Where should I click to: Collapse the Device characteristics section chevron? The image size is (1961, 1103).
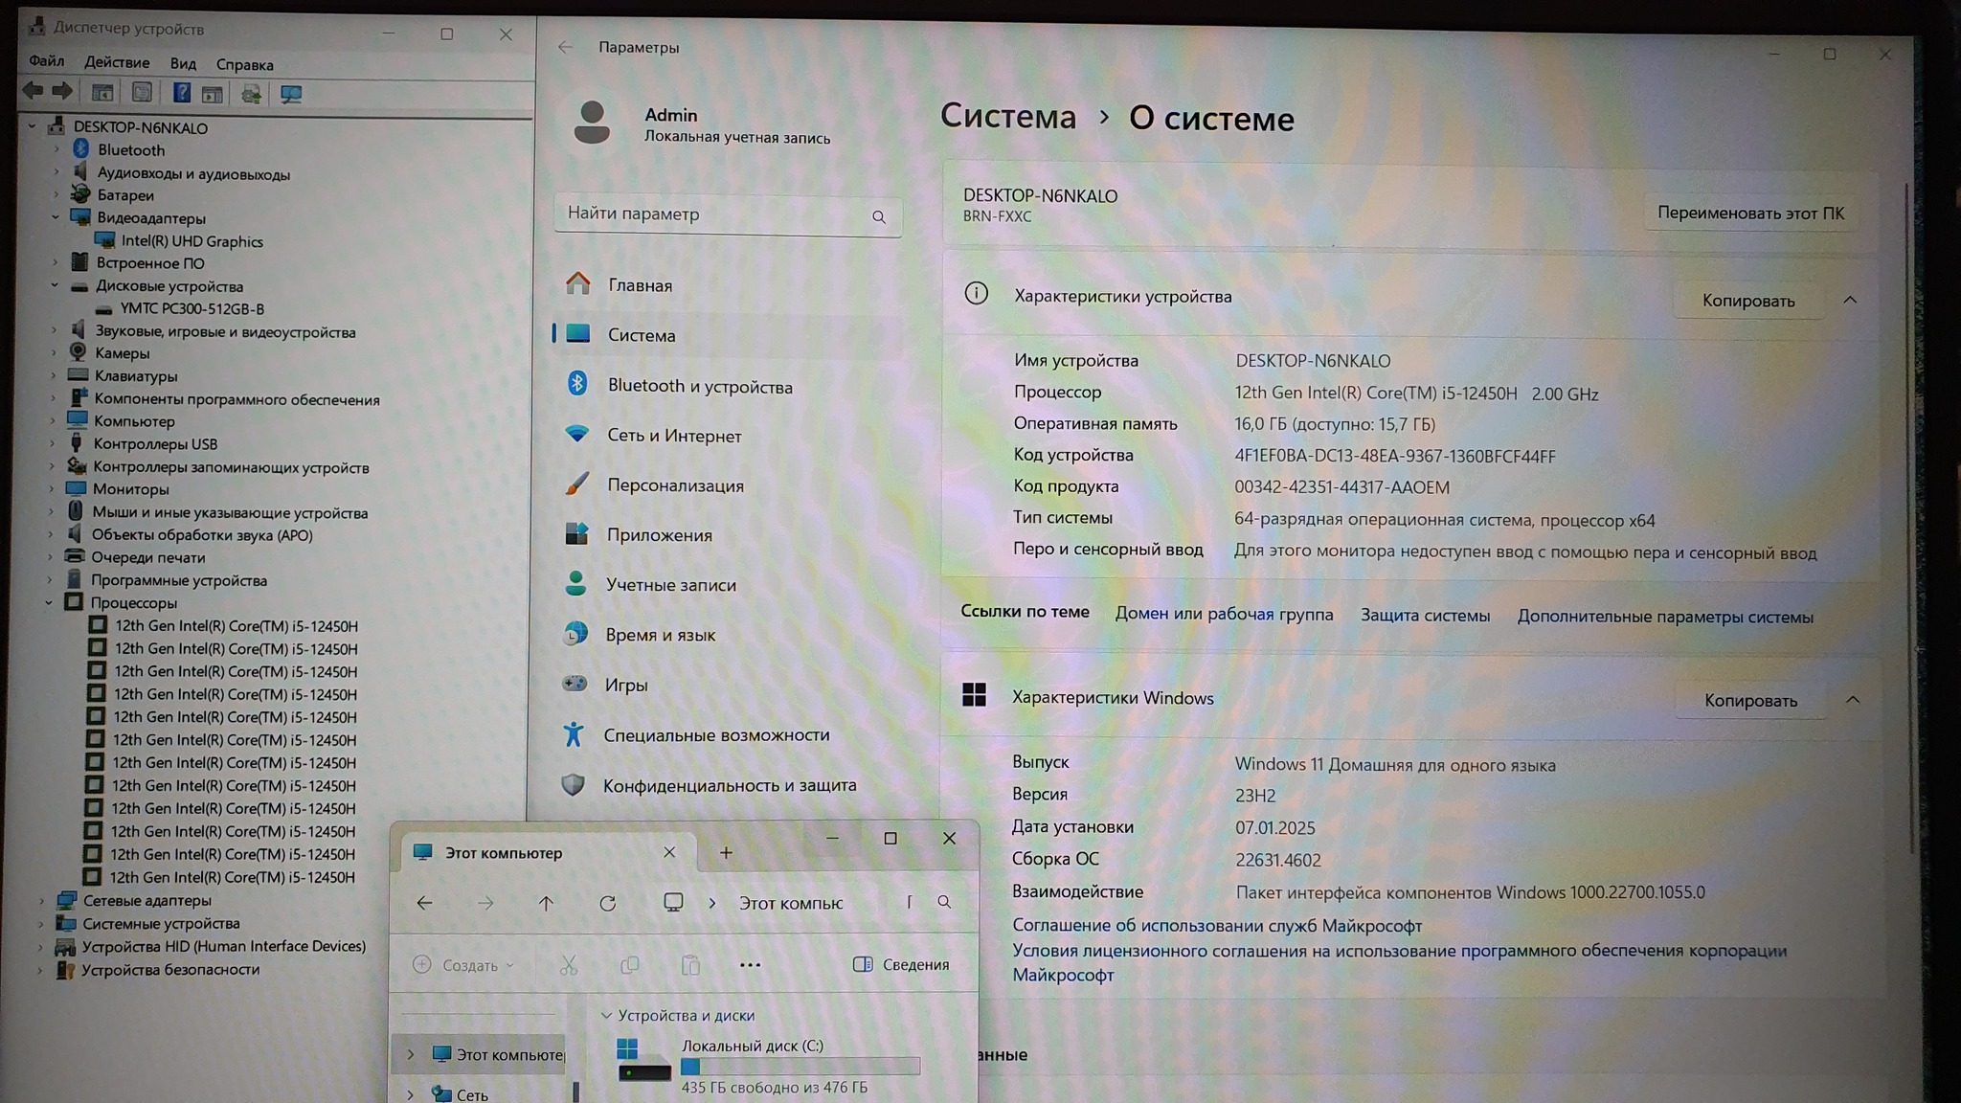pyautogui.click(x=1850, y=300)
